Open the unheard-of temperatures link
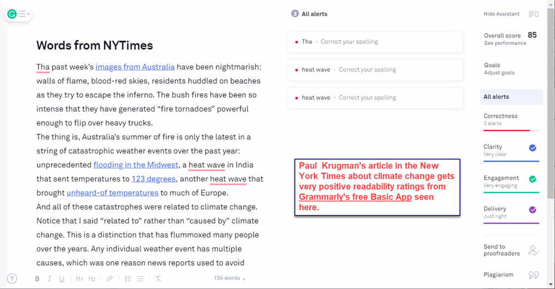The image size is (555, 289). 113,193
